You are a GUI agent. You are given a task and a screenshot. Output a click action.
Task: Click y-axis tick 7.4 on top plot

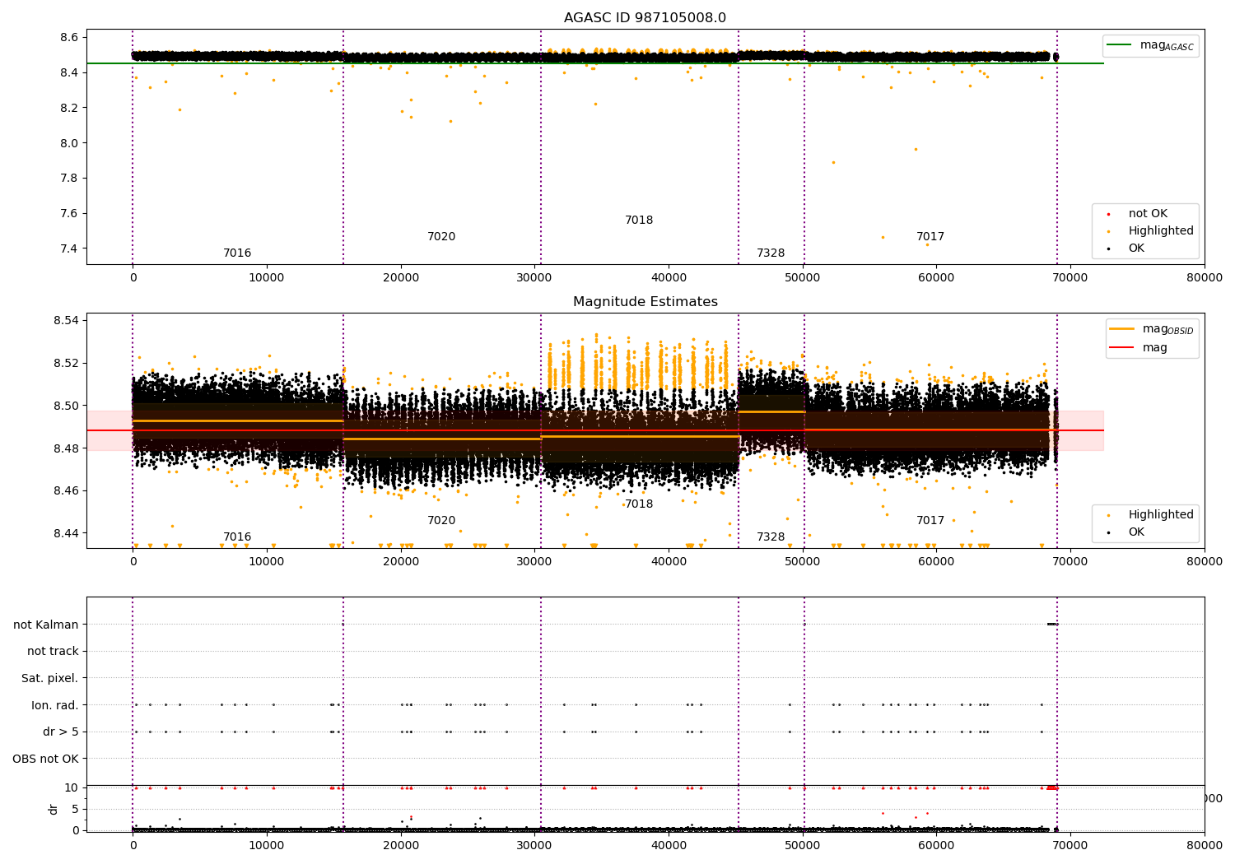(x=69, y=249)
